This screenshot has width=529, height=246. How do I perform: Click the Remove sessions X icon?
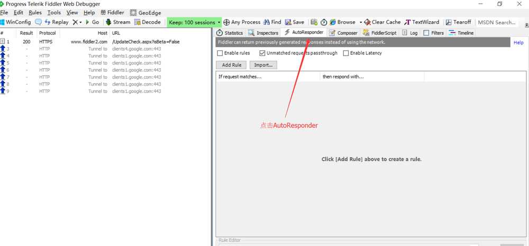point(76,22)
